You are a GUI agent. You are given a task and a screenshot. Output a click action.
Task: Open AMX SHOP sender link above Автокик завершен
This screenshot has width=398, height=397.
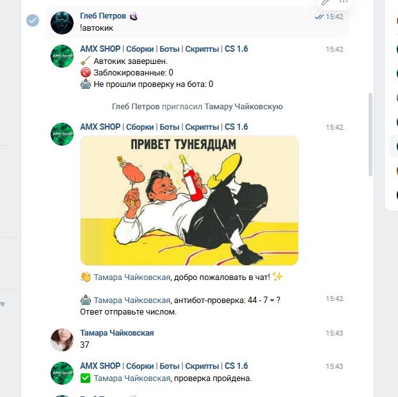point(164,49)
